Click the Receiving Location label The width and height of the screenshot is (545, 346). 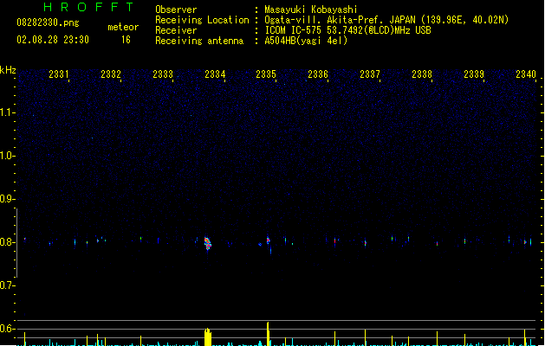click(x=202, y=20)
